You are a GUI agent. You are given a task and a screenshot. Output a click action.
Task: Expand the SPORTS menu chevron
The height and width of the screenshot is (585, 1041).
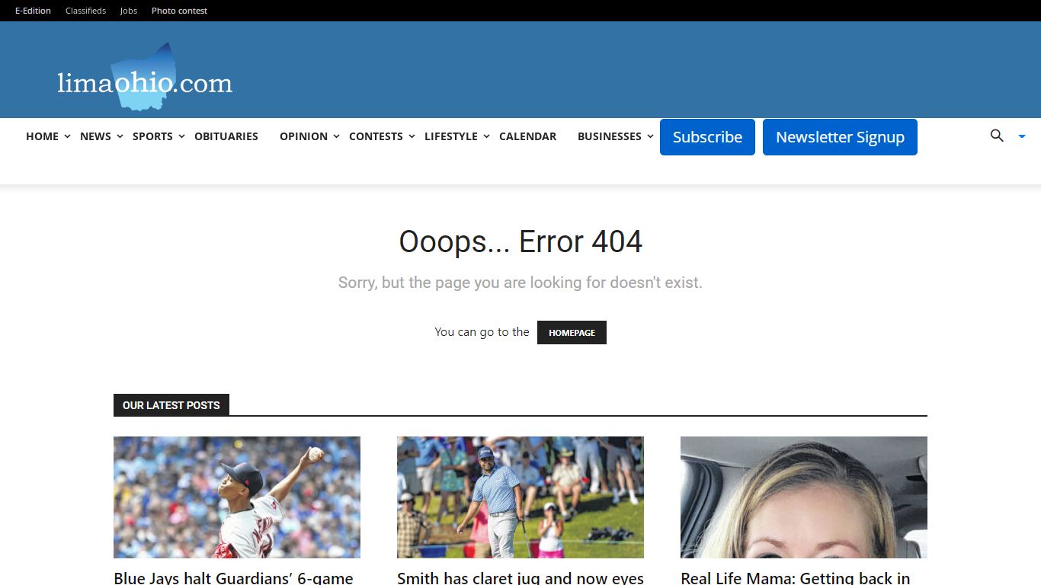[x=181, y=136]
